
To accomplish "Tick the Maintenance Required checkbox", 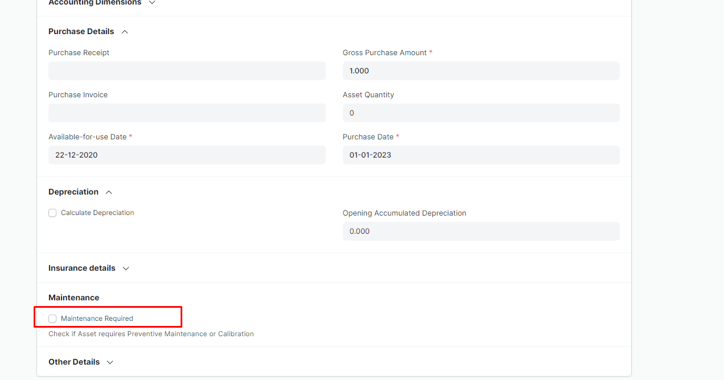I will click(x=52, y=319).
